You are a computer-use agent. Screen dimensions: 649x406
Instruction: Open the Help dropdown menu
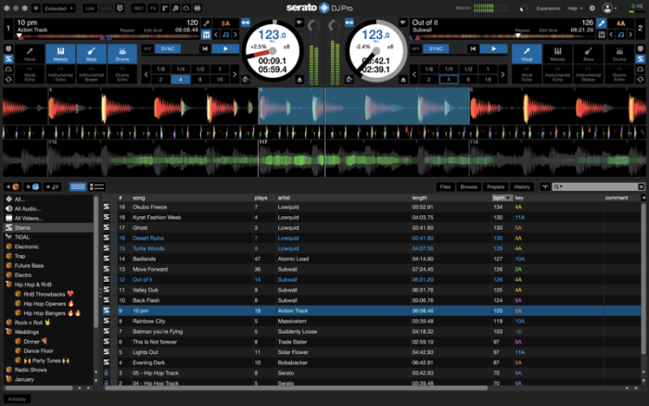click(575, 7)
